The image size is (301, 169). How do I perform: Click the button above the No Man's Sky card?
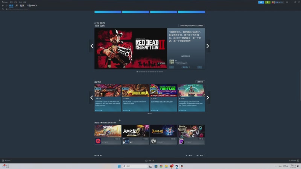pos(200,82)
